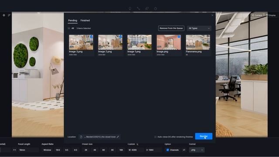
Task: Click the blue Render button
Action: [x=204, y=137]
